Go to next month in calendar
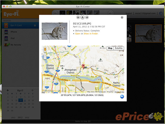The width and height of the screenshot is (165, 124). [x=32, y=90]
